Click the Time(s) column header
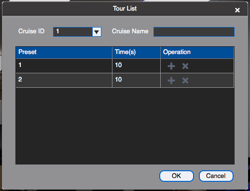The height and width of the screenshot is (191, 250). 136,53
